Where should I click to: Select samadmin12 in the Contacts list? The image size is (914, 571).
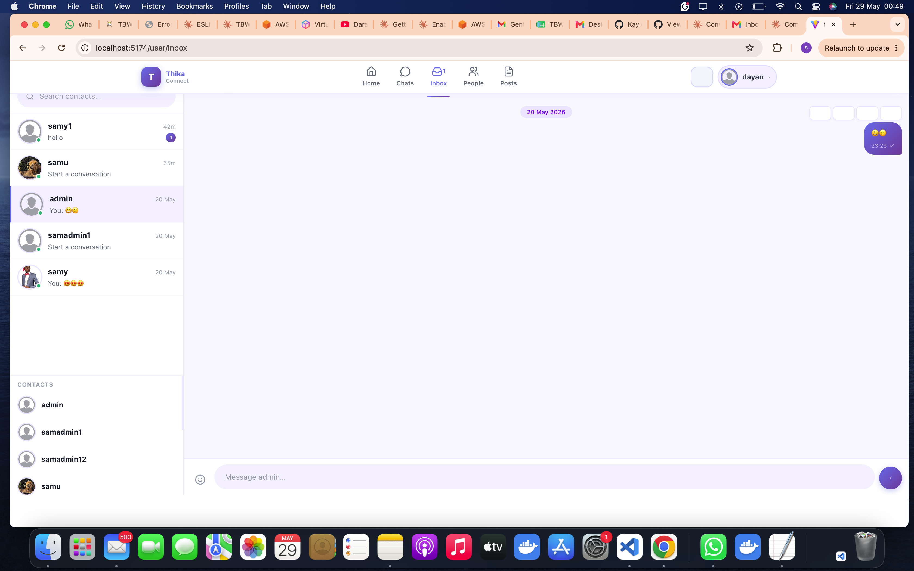pyautogui.click(x=97, y=459)
